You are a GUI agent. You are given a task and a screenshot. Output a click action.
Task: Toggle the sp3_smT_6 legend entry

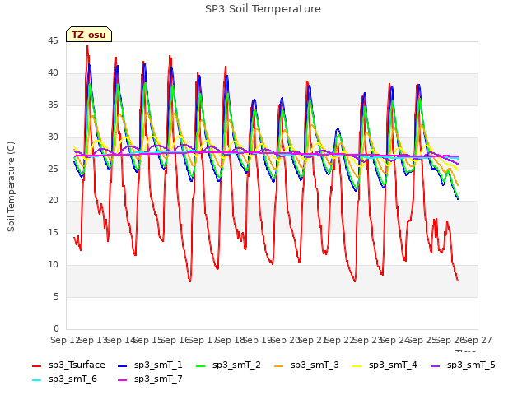64,379
